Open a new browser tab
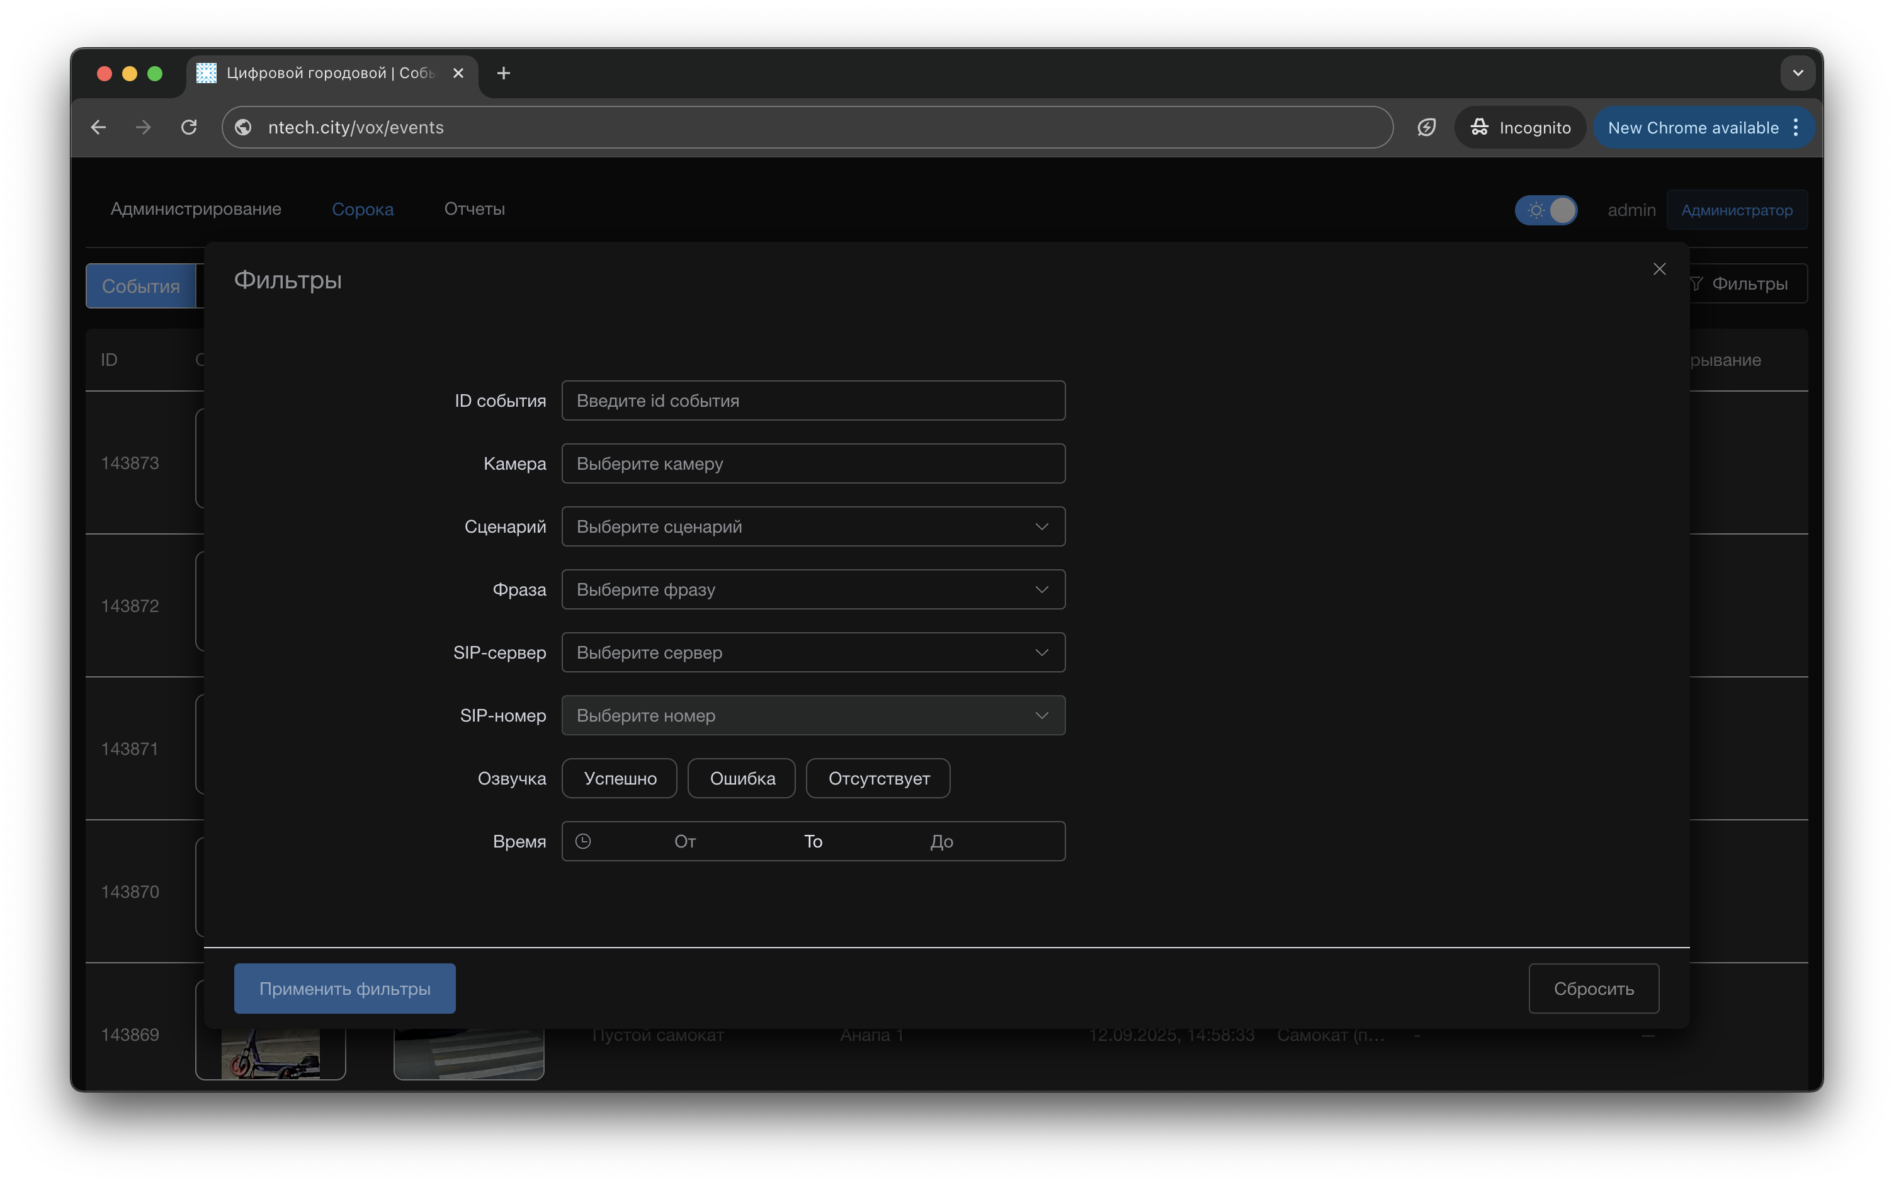The image size is (1894, 1185). pyautogui.click(x=504, y=73)
